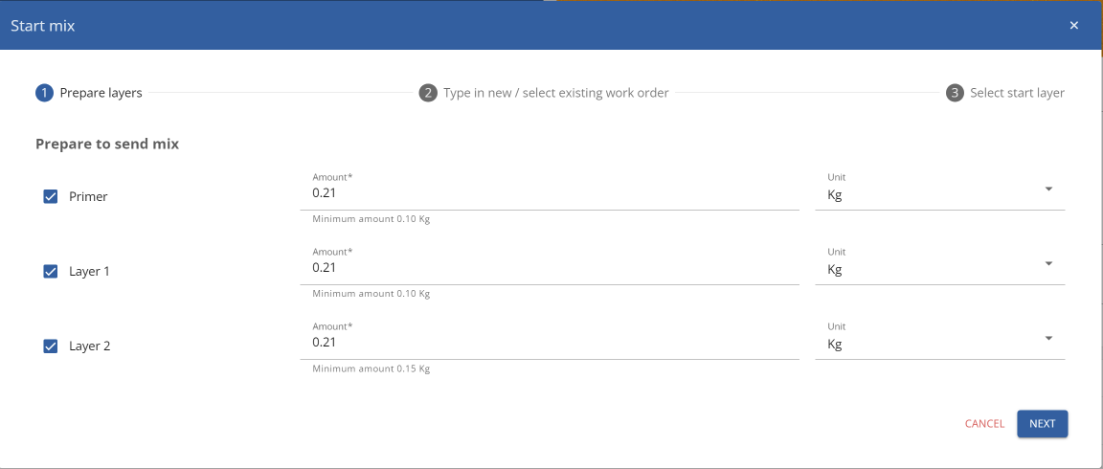The image size is (1103, 469).
Task: Click the CANCEL button
Action: tap(984, 424)
